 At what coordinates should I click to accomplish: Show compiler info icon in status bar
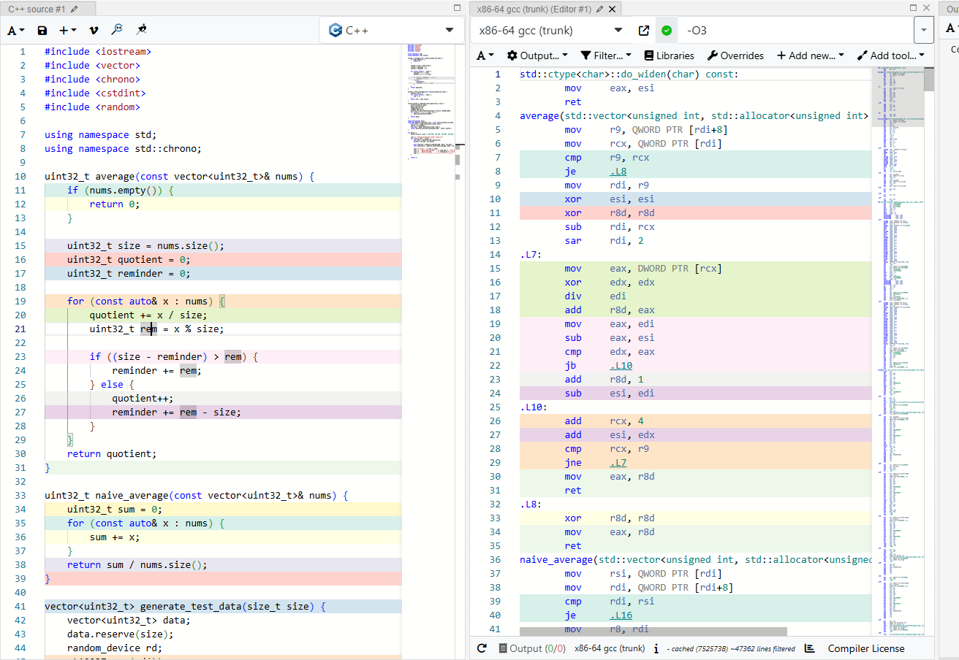click(656, 648)
